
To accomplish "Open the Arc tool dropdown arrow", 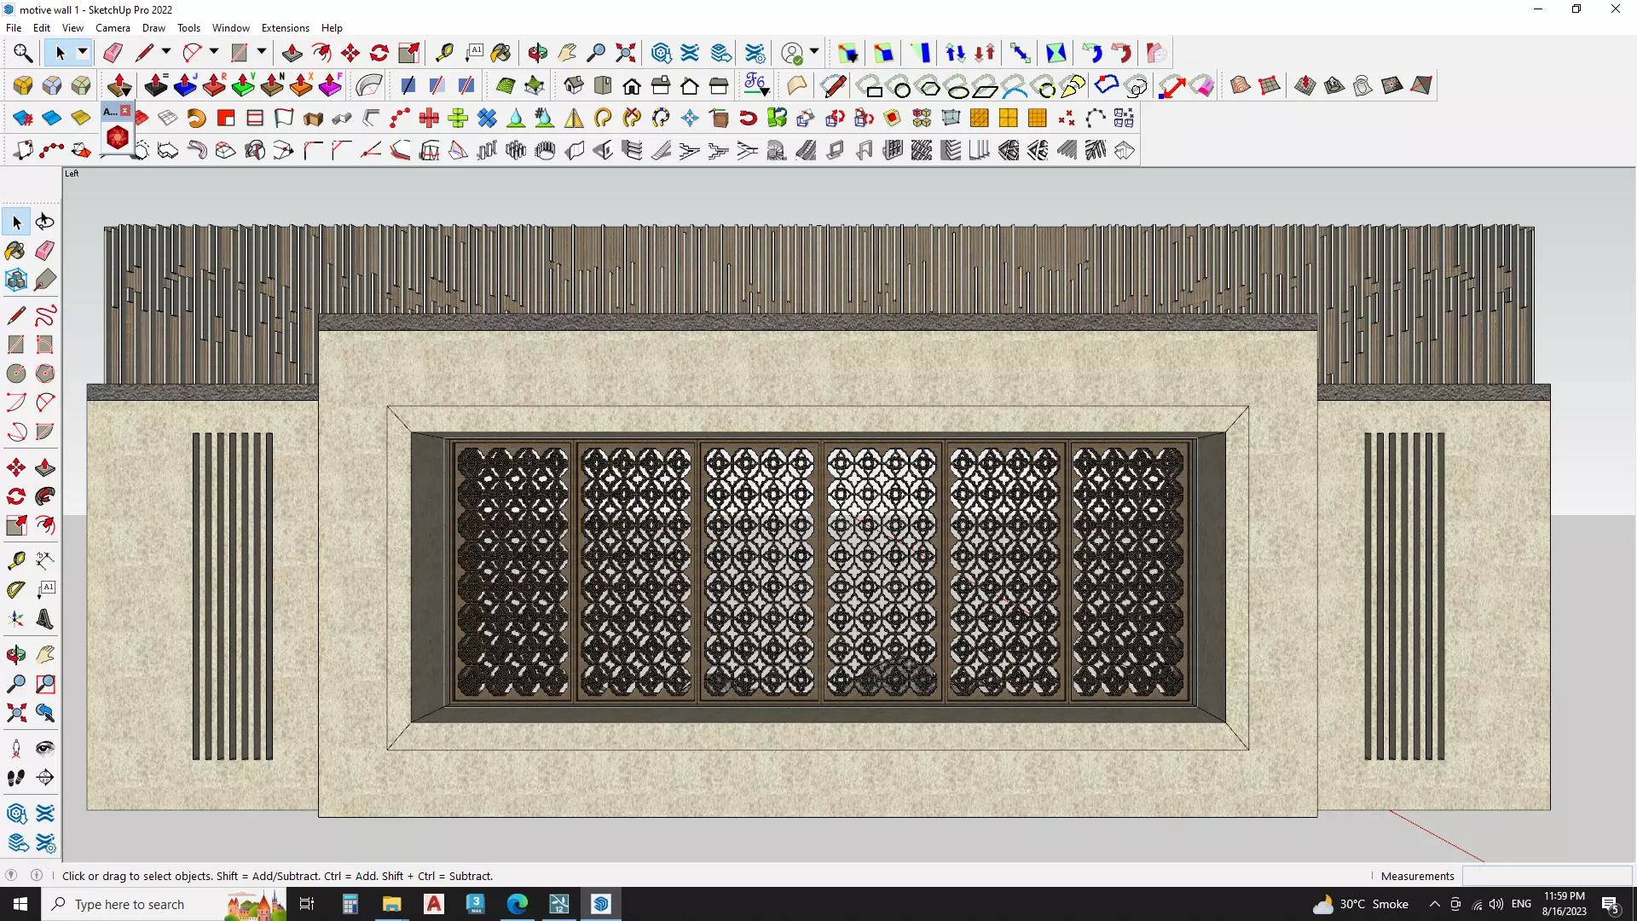I will click(214, 53).
